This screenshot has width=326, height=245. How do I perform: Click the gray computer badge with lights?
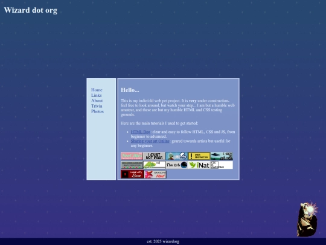(x=132, y=165)
